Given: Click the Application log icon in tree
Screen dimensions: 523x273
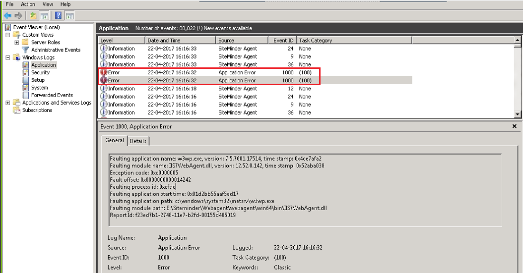Looking at the screenshot, I should [25, 65].
